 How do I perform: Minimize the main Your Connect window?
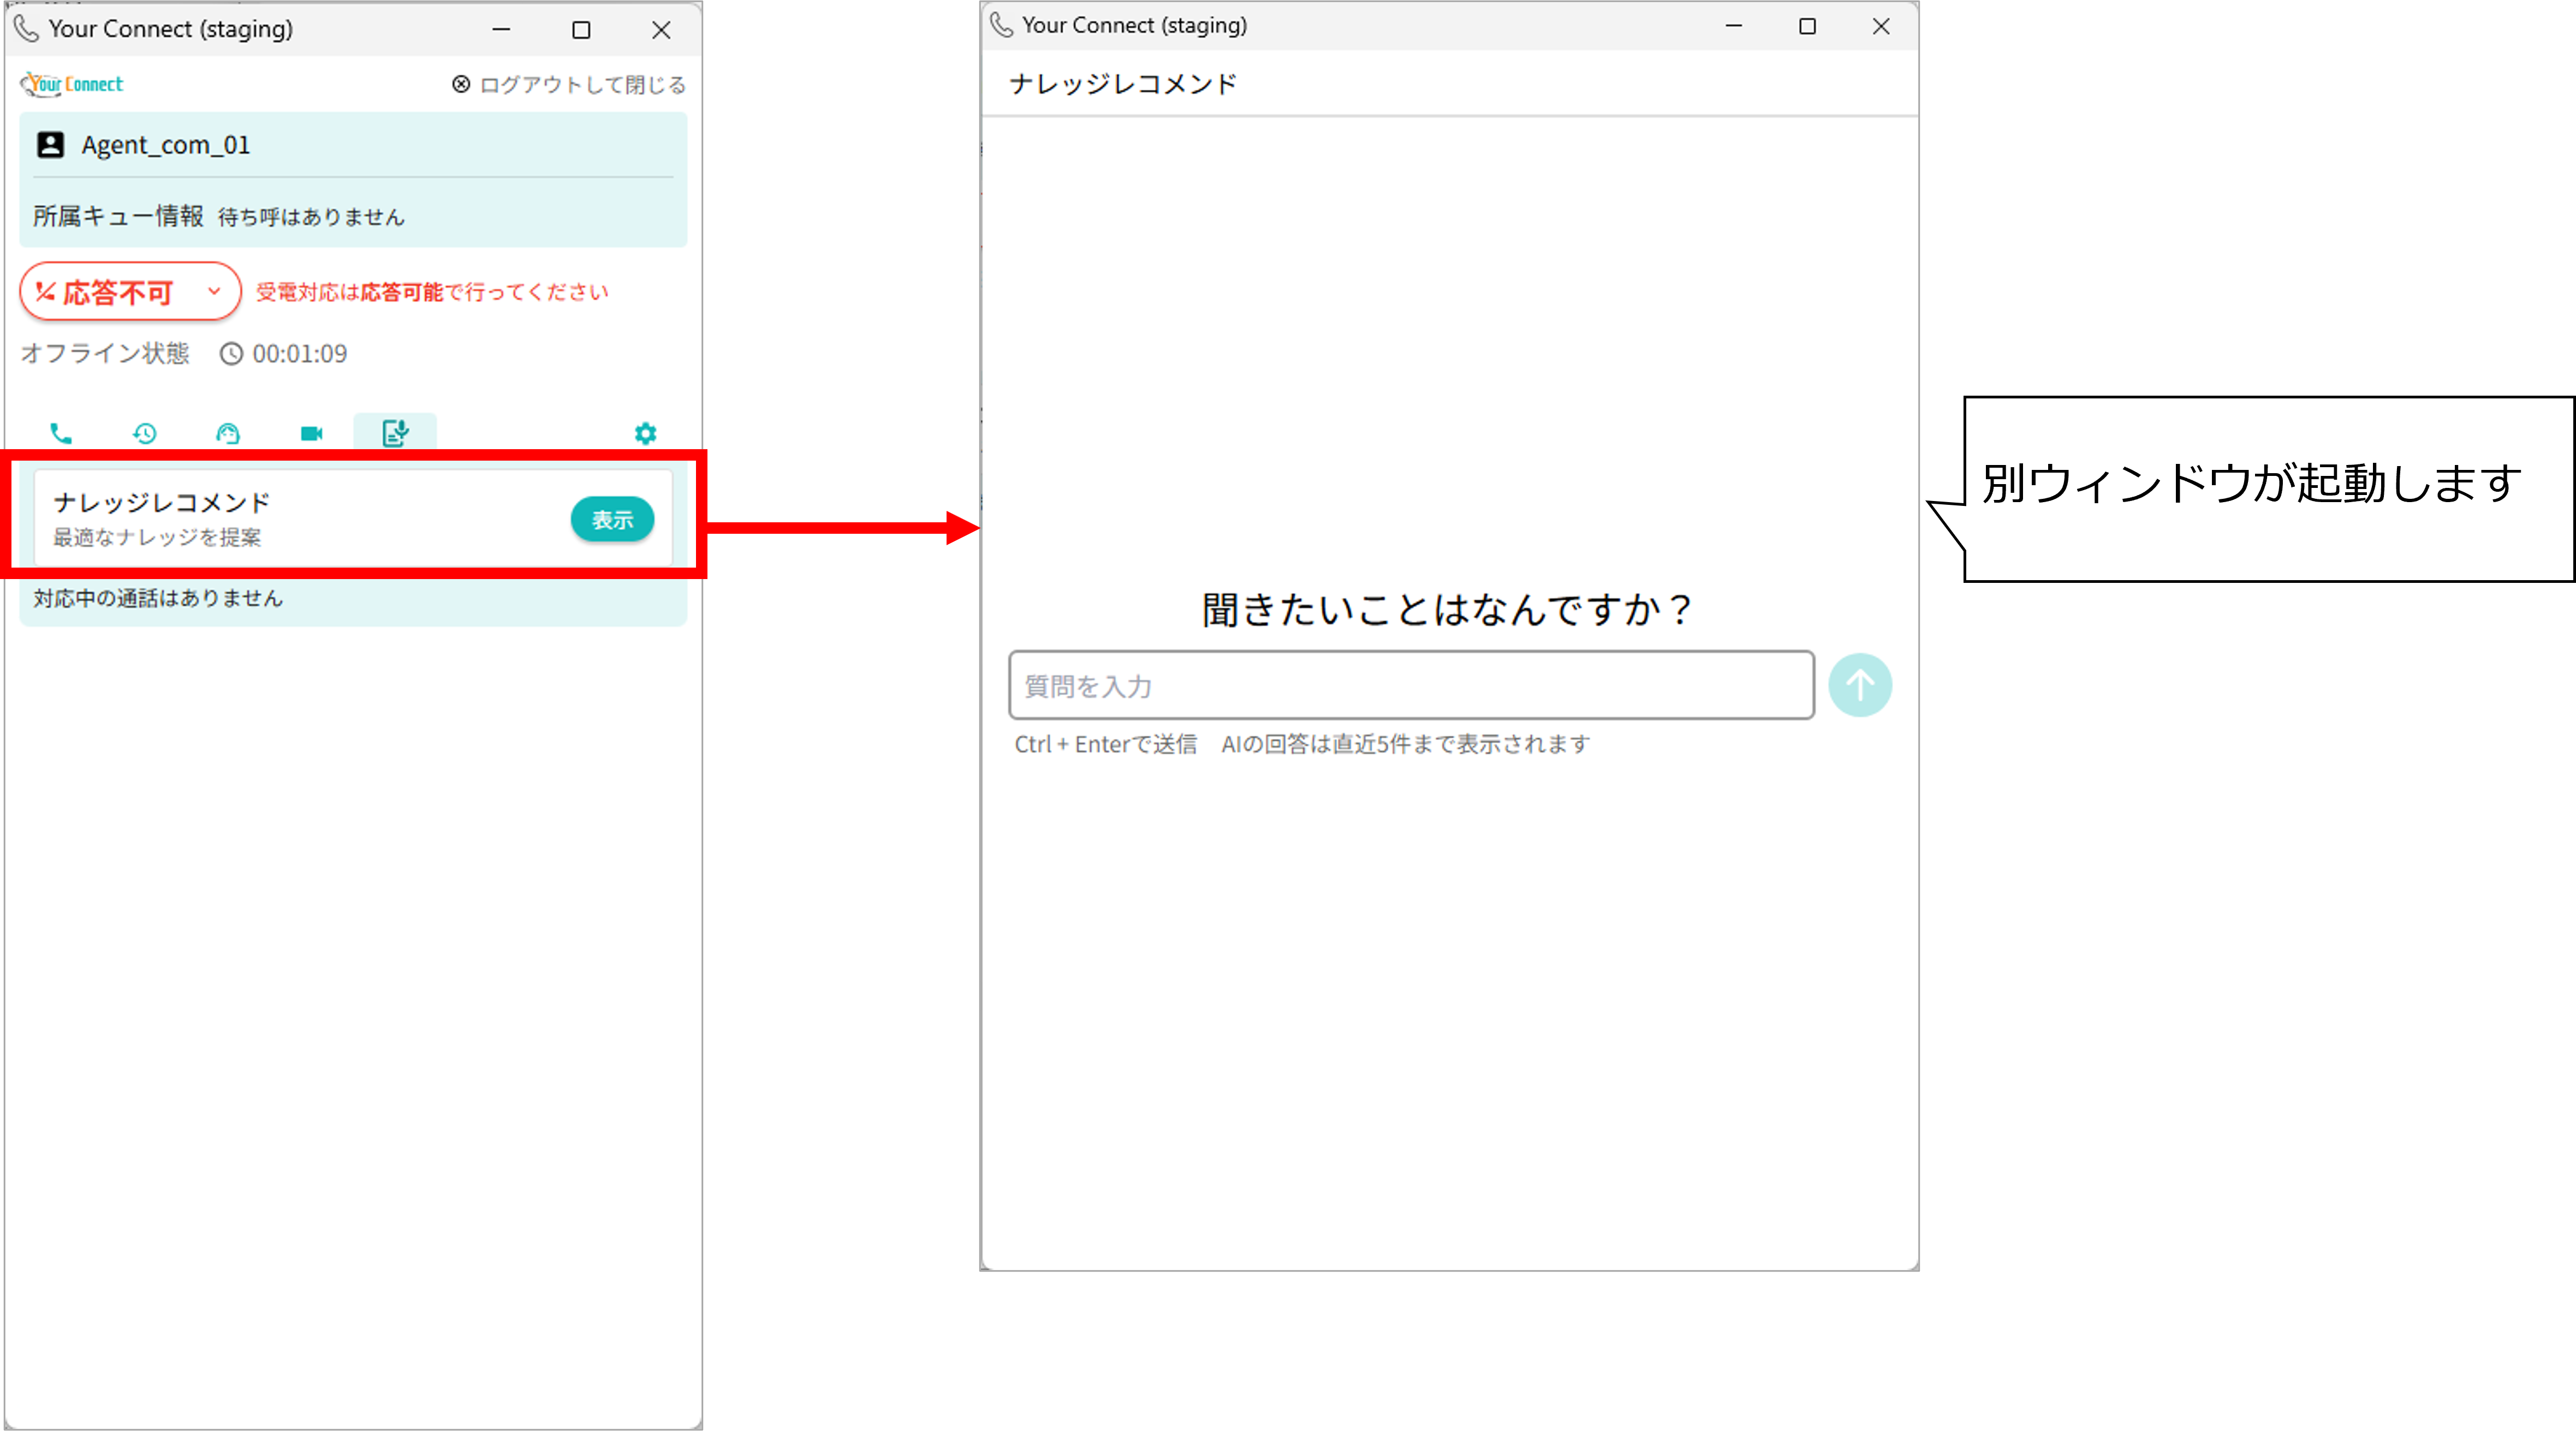[501, 30]
